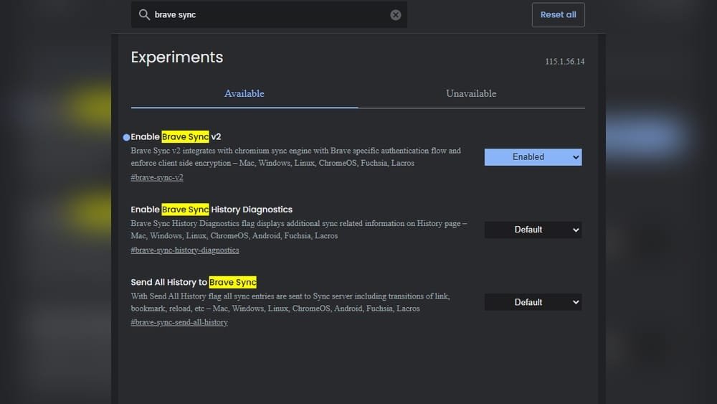This screenshot has height=404, width=717.
Task: Switch to the Available tab
Action: (x=244, y=94)
